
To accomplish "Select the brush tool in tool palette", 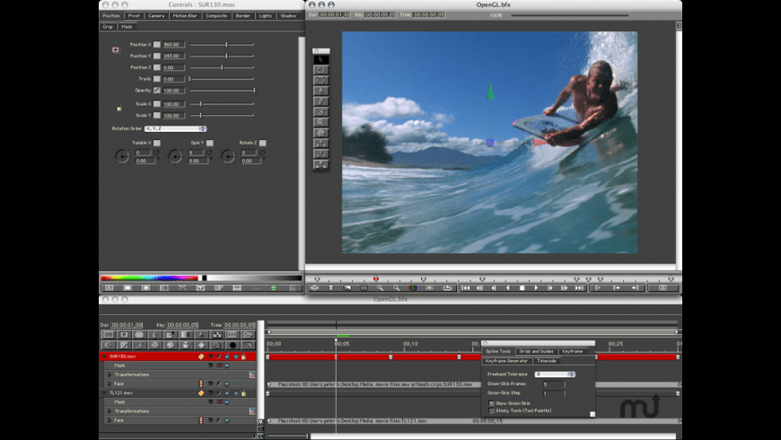I will coord(320,111).
